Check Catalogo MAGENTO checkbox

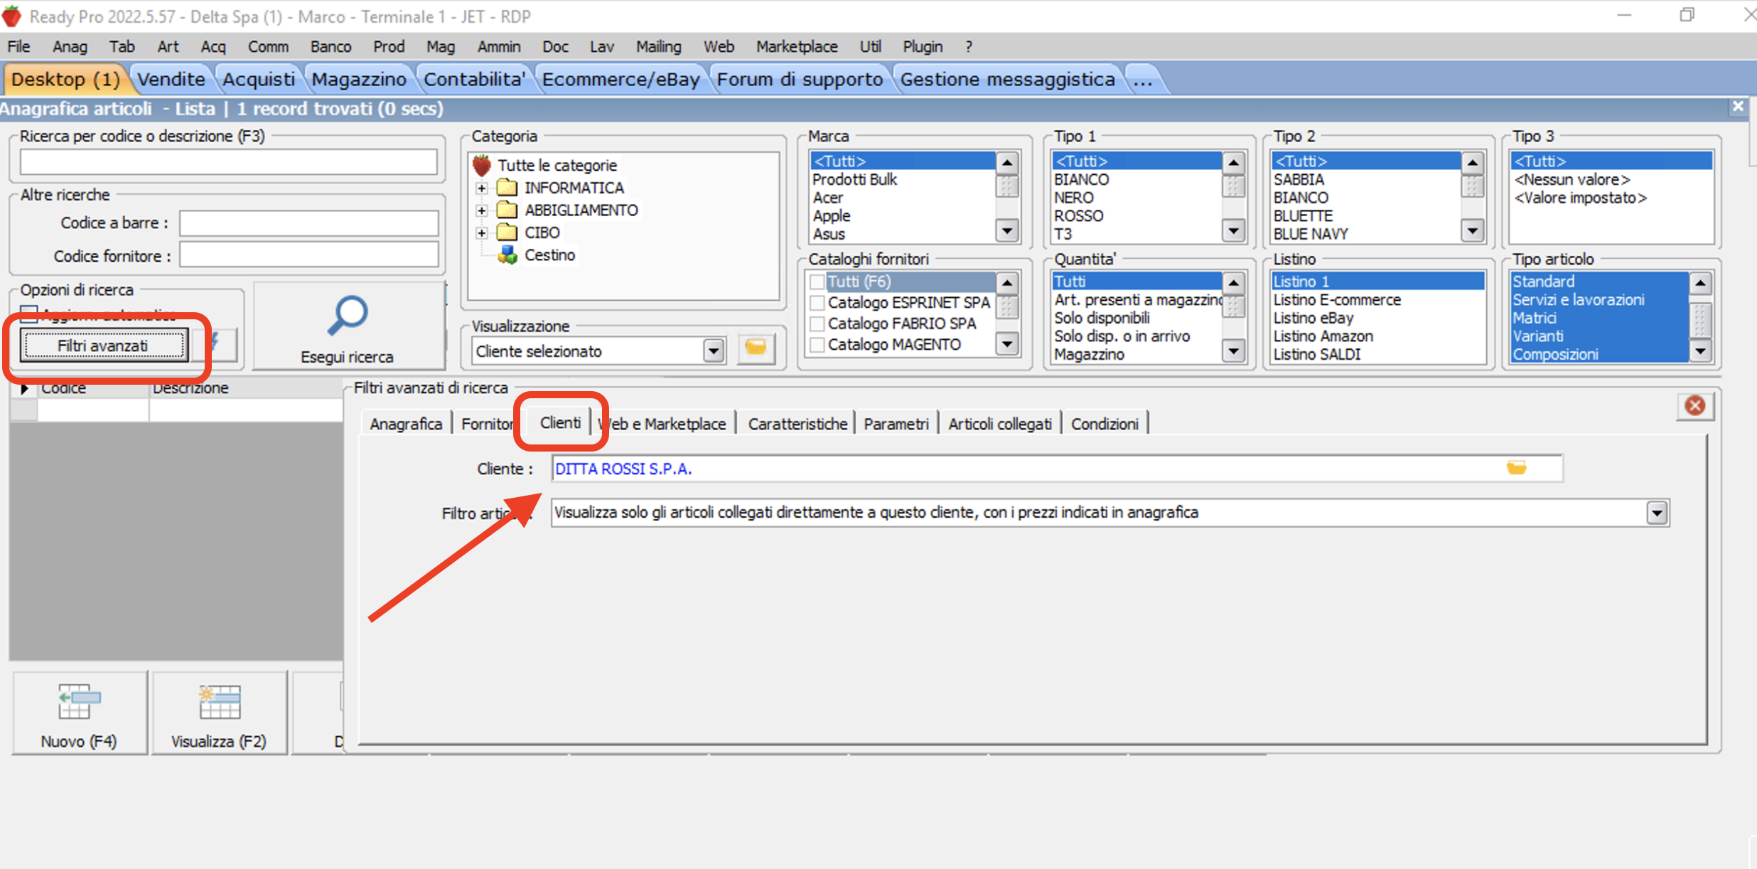tap(817, 345)
